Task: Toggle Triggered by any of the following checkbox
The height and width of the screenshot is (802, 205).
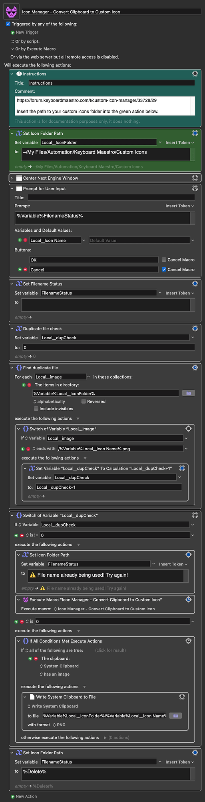Action: (8, 24)
